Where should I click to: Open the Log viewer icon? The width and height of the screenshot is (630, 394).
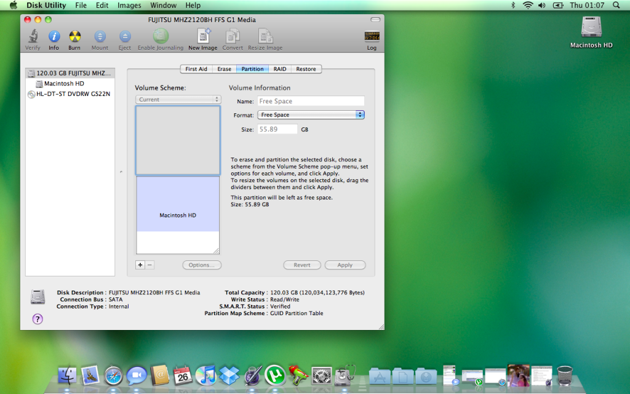click(x=372, y=36)
